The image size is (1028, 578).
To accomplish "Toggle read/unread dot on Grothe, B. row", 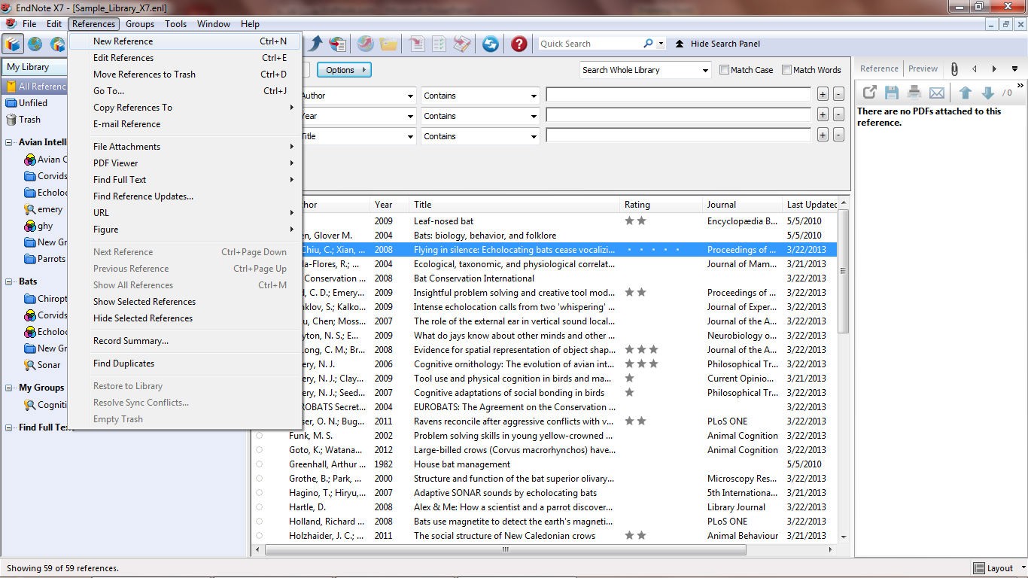I will tap(260, 479).
